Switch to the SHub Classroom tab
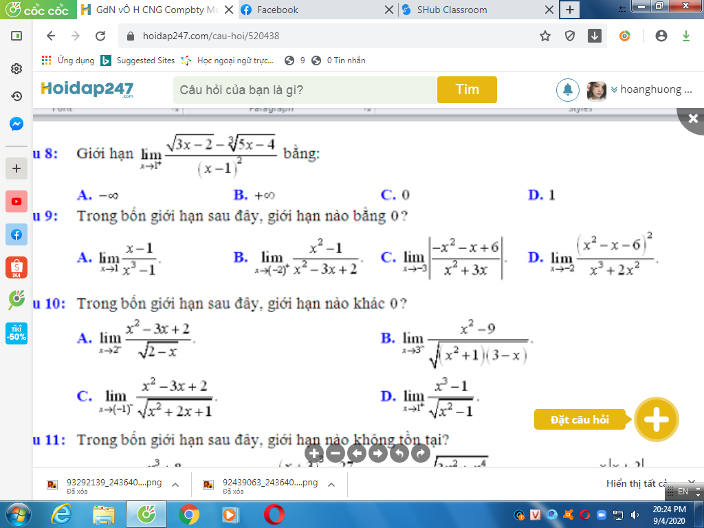704x528 pixels. click(477, 10)
